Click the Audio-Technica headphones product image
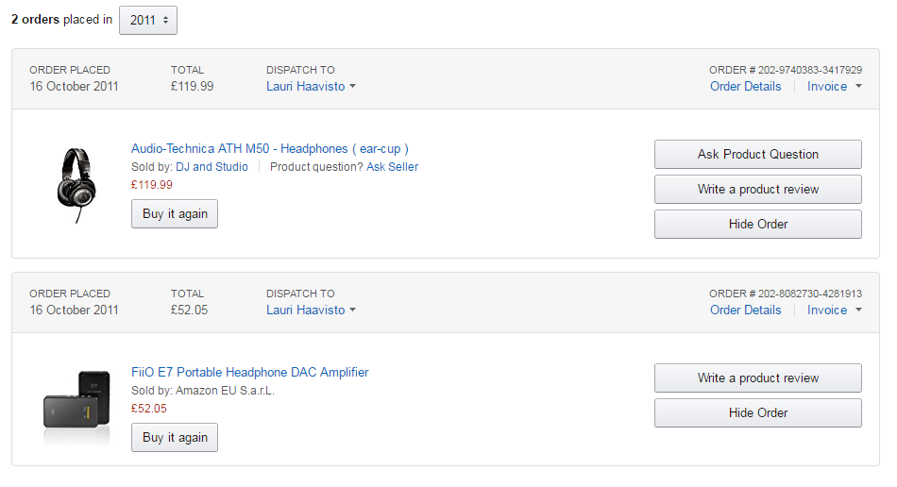The height and width of the screenshot is (487, 897). click(73, 186)
